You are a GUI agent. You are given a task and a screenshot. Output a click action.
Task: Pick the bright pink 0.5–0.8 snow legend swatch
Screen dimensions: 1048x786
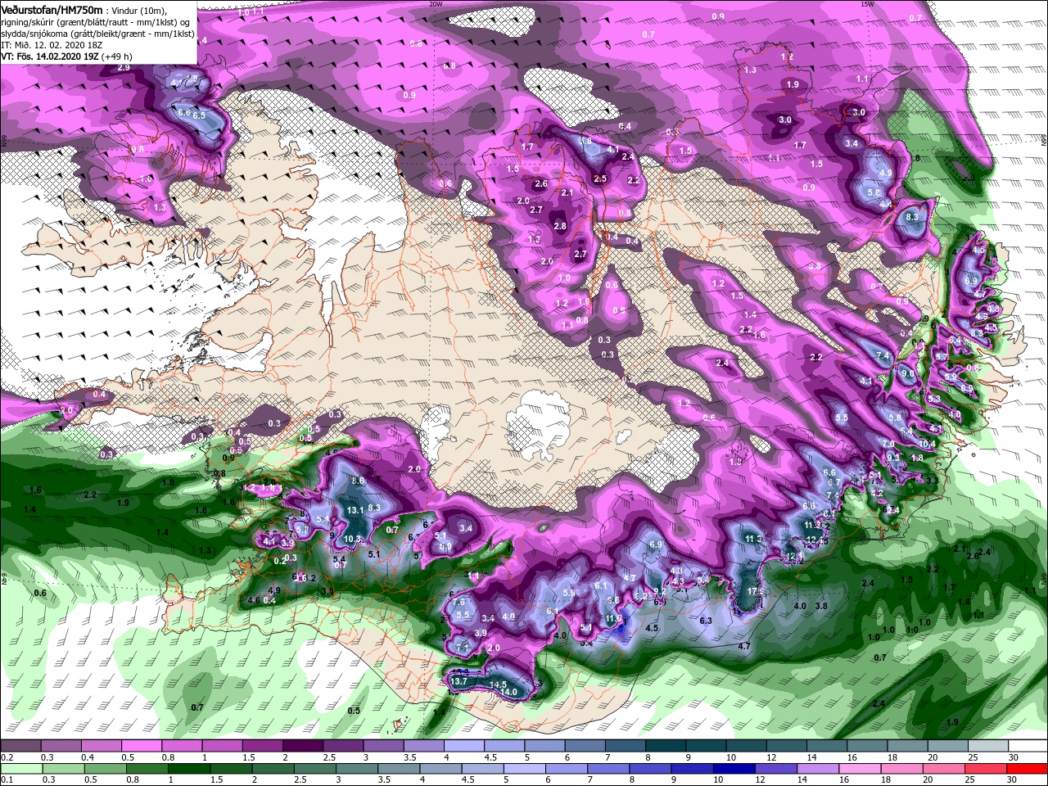coord(142,746)
